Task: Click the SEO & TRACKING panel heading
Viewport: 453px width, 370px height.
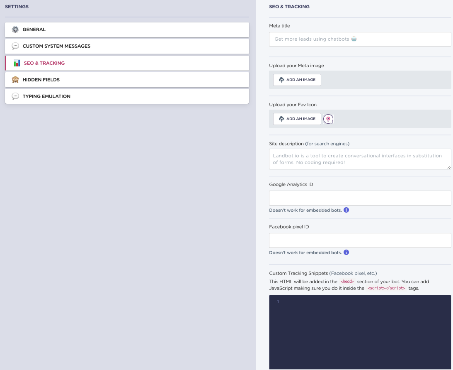Action: [x=289, y=7]
